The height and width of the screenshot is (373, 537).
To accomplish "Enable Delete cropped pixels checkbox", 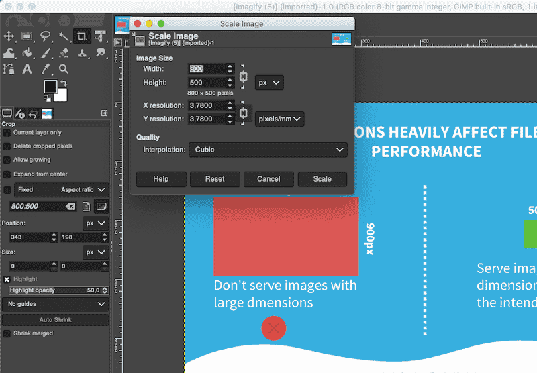I will (7, 146).
